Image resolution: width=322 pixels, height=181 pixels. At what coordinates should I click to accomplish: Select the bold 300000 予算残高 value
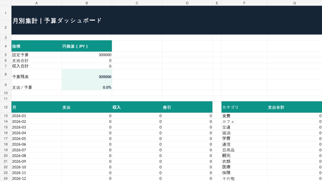pos(87,74)
